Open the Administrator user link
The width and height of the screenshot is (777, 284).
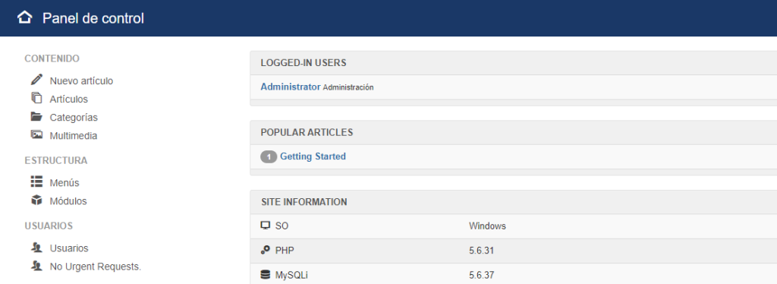291,87
